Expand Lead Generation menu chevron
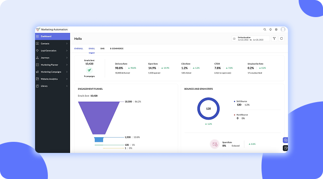The image size is (323, 179). pos(67,50)
